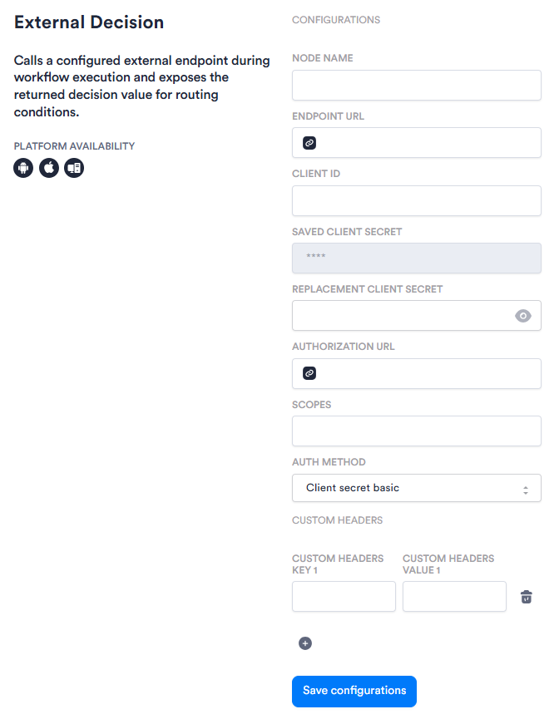Open the Auth Method dropdown
The image size is (559, 714).
tap(417, 488)
